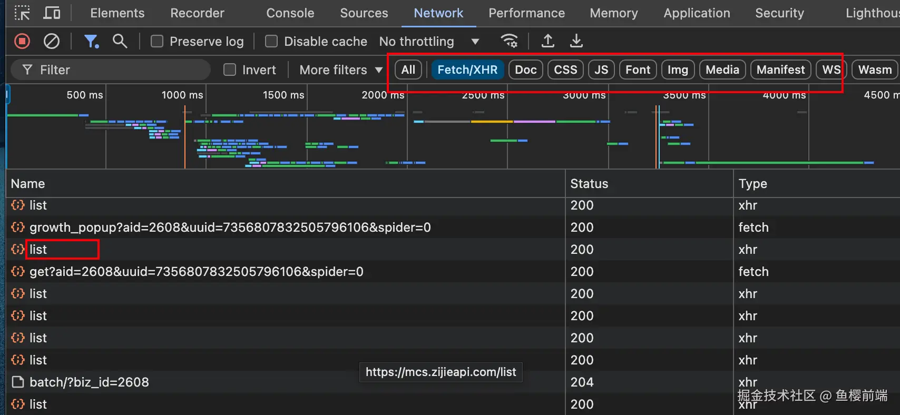Click inside the Filter text field
This screenshot has height=415, width=900.
(x=121, y=70)
